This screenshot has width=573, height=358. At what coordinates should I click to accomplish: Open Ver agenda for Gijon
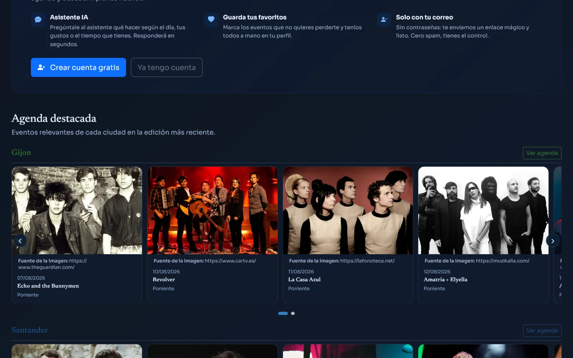[542, 153]
